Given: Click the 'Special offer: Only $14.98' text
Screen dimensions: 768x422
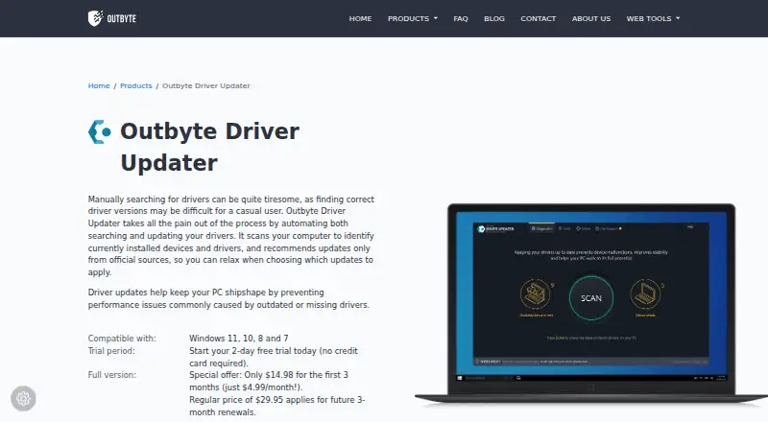Looking at the screenshot, I should tap(241, 375).
